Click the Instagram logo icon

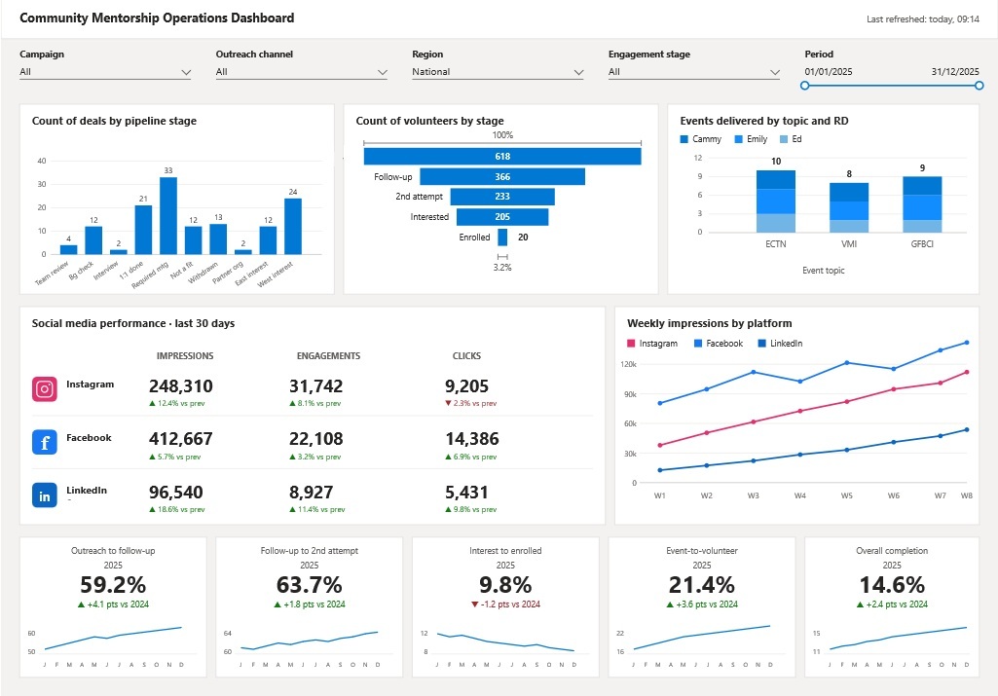tap(45, 388)
